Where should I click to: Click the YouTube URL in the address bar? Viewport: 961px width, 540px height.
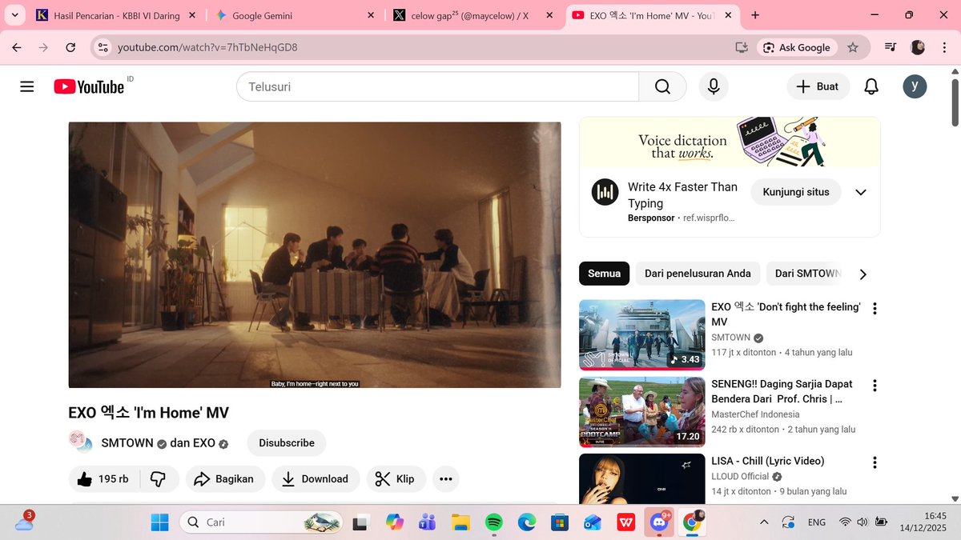pos(207,47)
